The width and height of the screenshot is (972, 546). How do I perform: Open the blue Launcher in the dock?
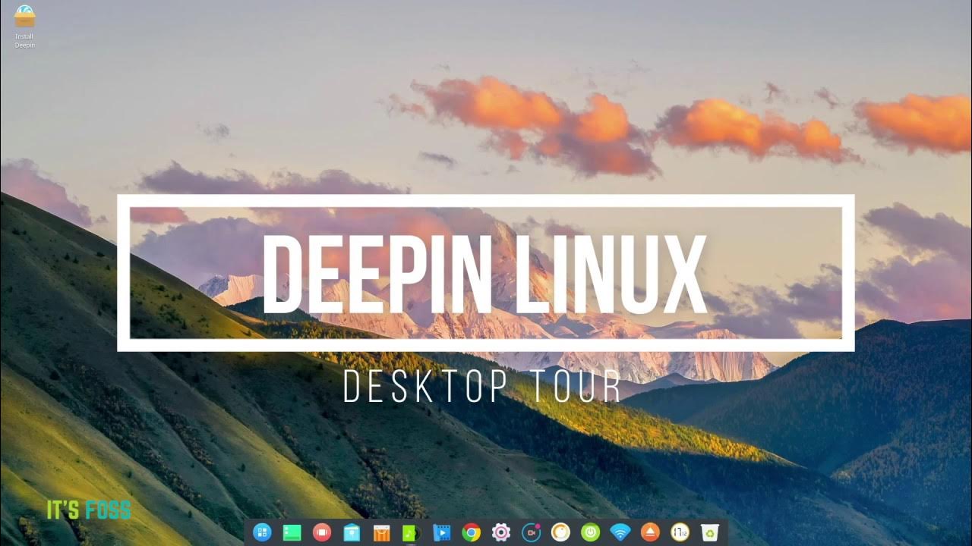pos(262,532)
